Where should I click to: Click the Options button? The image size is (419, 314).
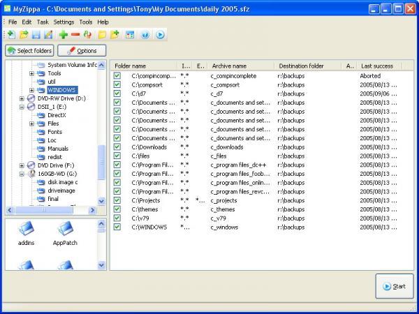pos(82,51)
